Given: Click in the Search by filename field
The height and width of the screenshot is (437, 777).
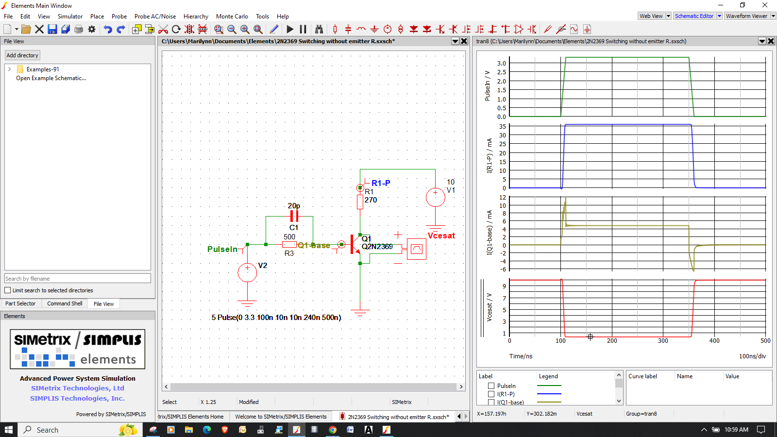Looking at the screenshot, I should pos(78,279).
